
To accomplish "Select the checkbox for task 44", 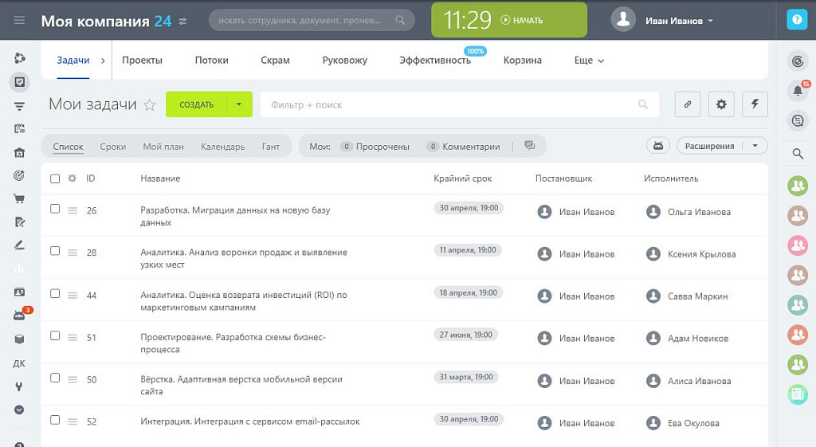I will click(55, 293).
